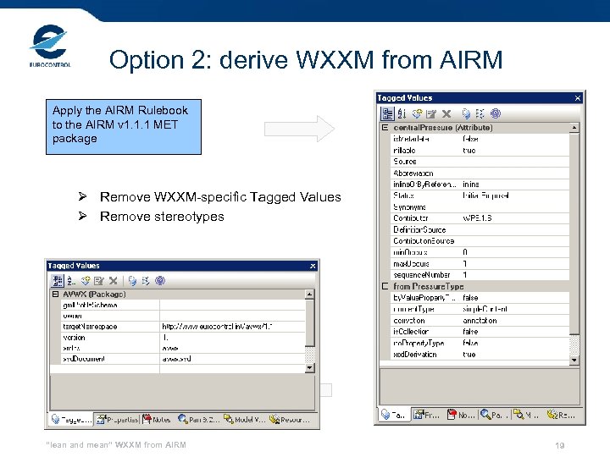Click the EUROCONTROL logo
610x457 pixels.
point(50,46)
